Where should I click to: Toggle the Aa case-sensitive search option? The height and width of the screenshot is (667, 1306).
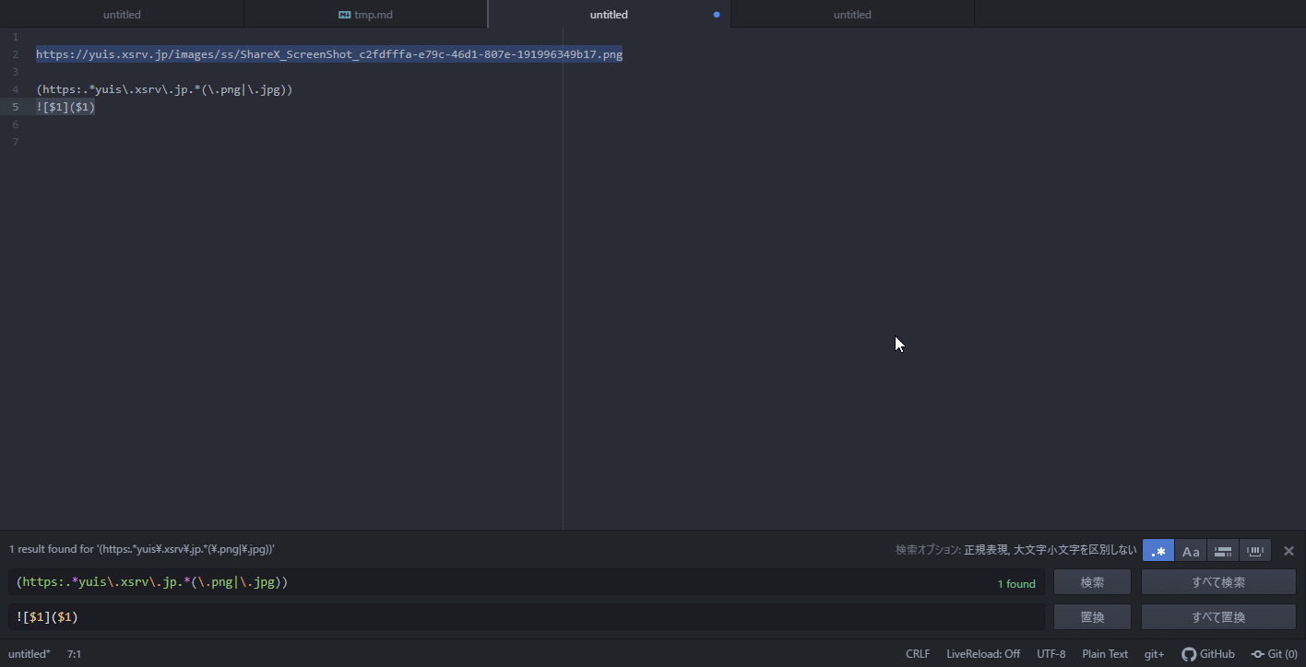(1191, 551)
